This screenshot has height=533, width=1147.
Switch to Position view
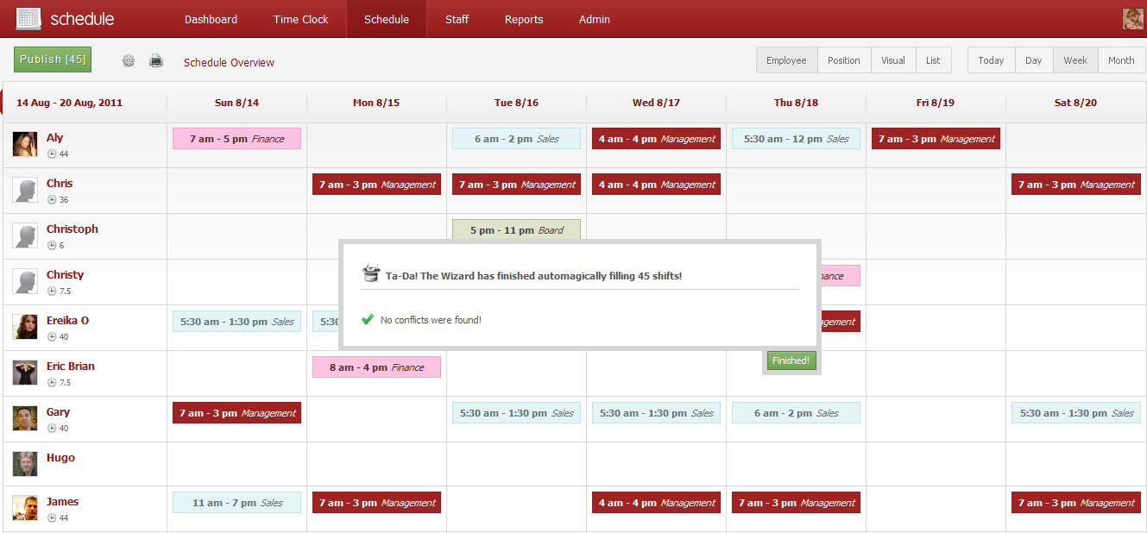coord(844,60)
